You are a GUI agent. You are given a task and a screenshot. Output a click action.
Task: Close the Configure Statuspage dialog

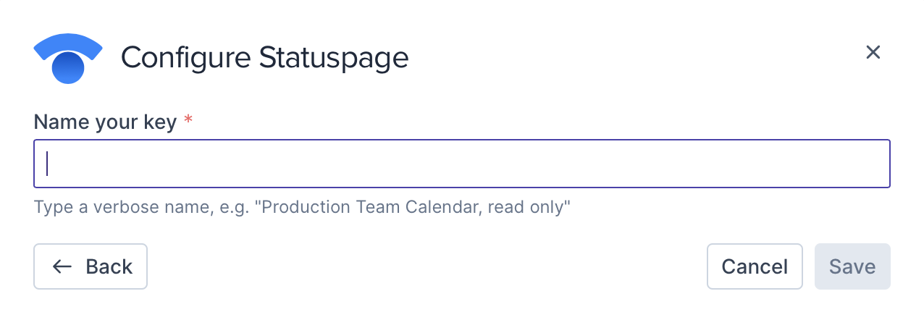(x=873, y=52)
